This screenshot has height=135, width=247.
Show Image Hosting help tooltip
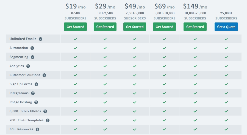(36, 102)
